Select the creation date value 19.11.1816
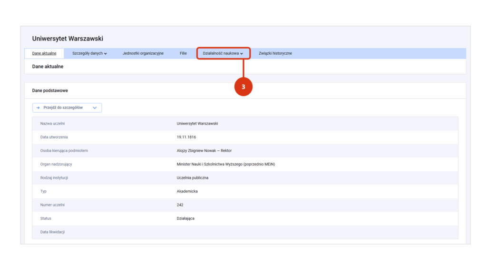Image resolution: width=487 pixels, height=274 pixels. tap(187, 137)
